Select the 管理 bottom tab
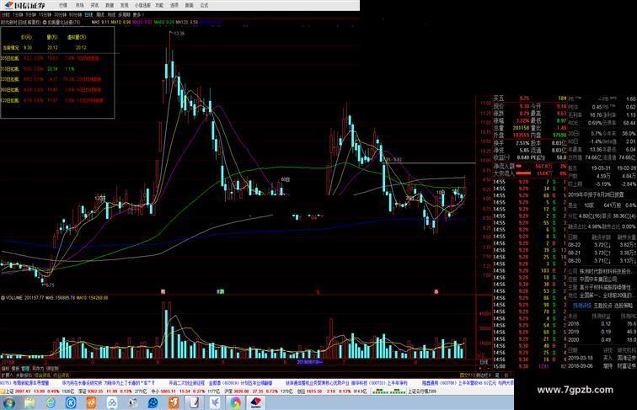The image size is (637, 410). (25, 369)
